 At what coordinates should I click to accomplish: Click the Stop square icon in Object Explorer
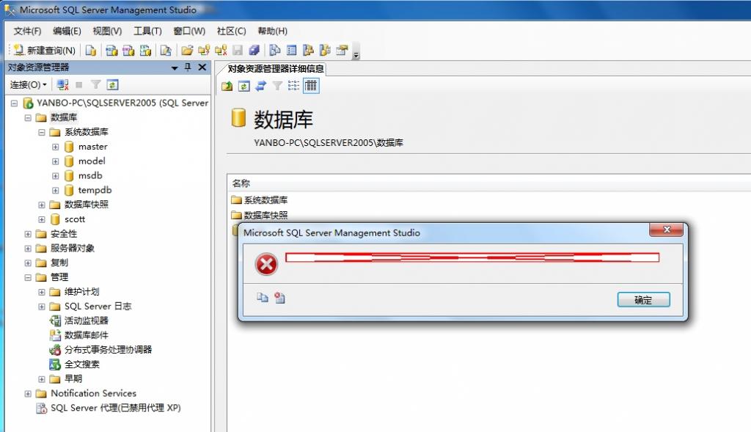click(79, 85)
